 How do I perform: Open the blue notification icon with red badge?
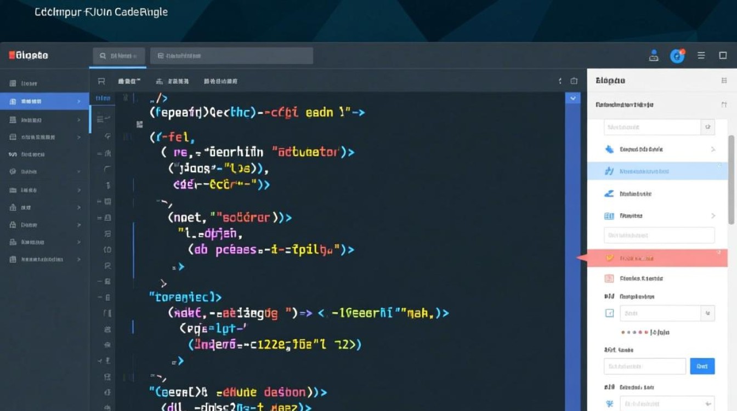pyautogui.click(x=677, y=55)
